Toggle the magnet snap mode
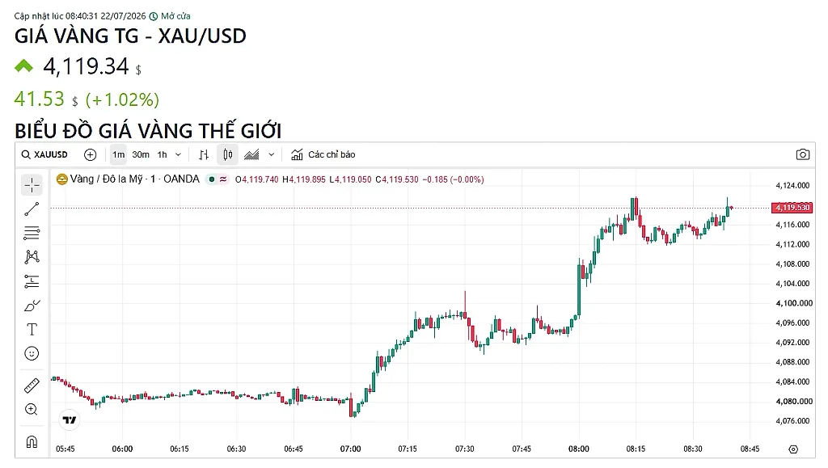Viewport: 828px width, 468px height. coord(32,441)
